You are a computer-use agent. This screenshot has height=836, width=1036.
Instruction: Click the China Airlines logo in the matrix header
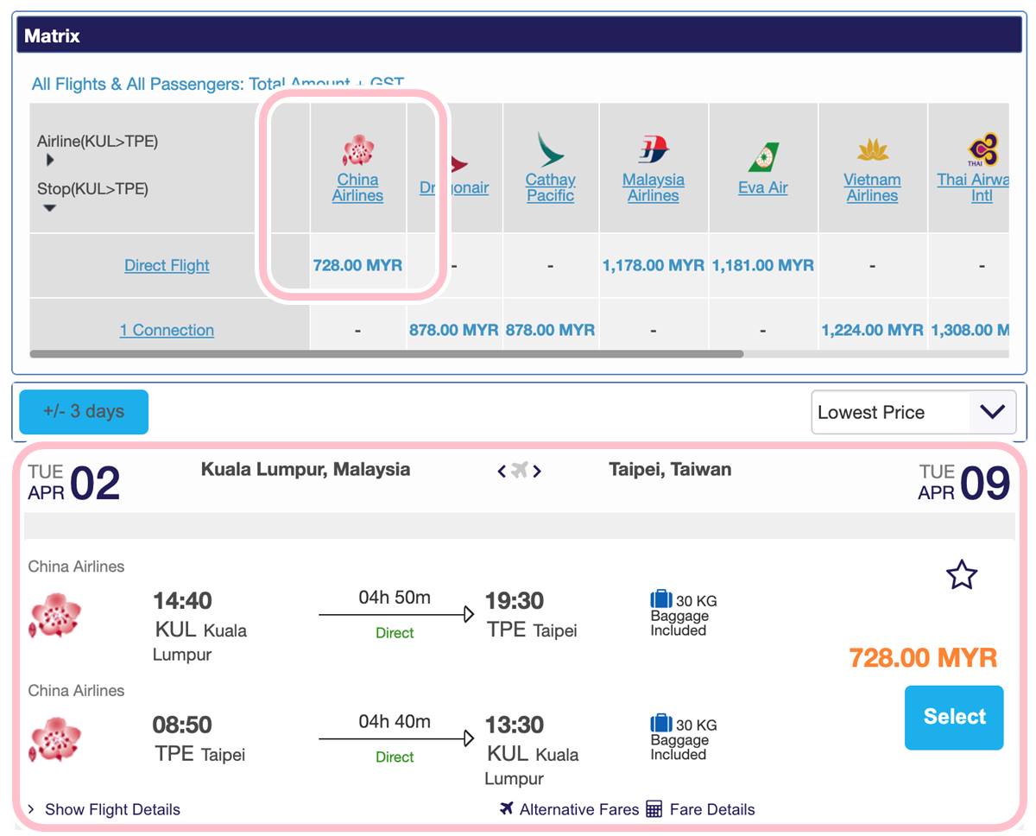(357, 150)
